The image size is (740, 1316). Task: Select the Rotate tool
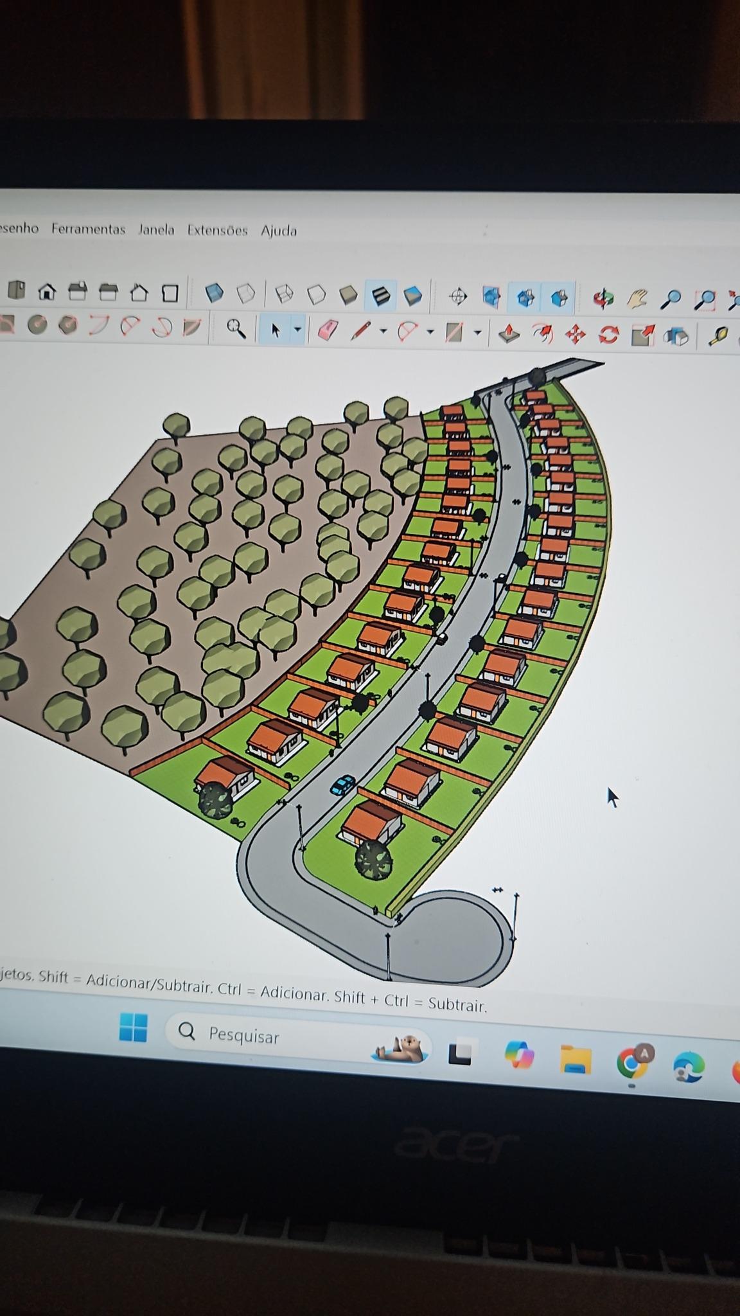(x=608, y=335)
